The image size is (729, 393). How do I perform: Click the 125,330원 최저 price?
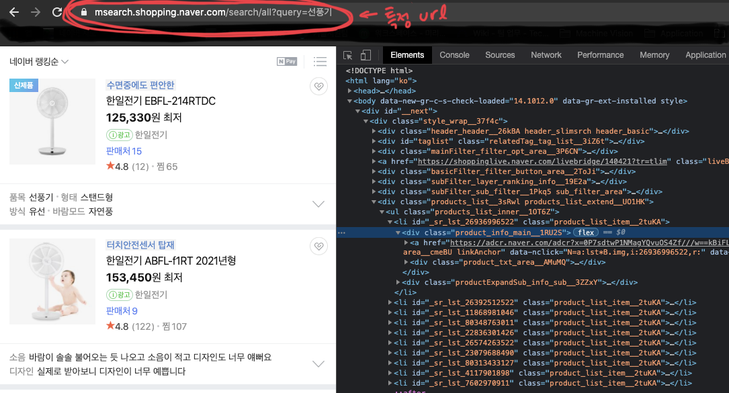(x=144, y=118)
